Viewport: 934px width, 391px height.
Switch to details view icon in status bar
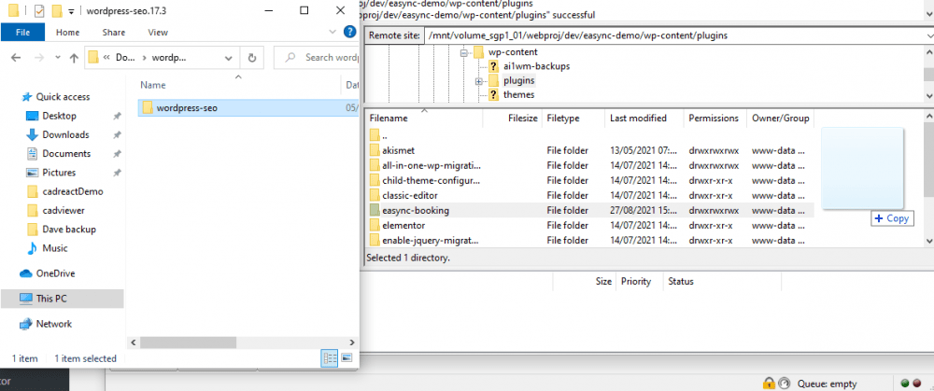click(330, 357)
